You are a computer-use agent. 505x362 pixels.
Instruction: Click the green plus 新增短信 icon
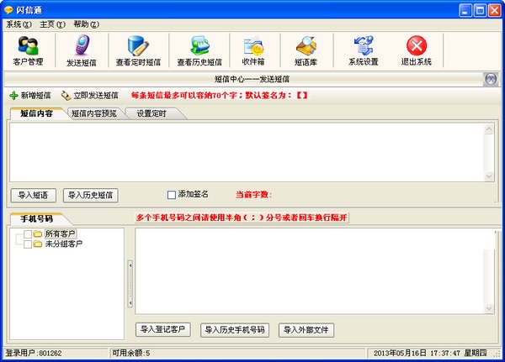point(13,96)
